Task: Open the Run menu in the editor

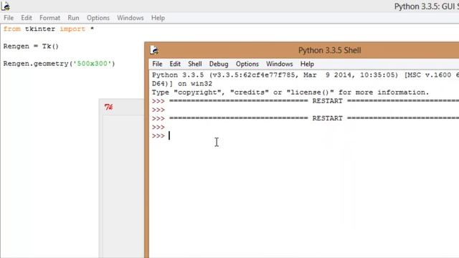Action: (73, 18)
